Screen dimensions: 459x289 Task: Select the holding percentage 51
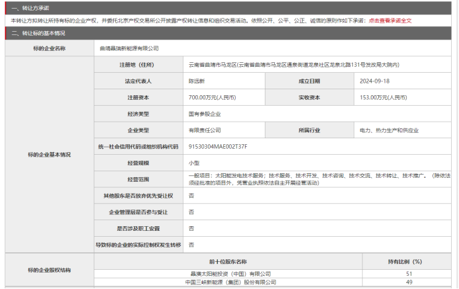click(x=409, y=274)
